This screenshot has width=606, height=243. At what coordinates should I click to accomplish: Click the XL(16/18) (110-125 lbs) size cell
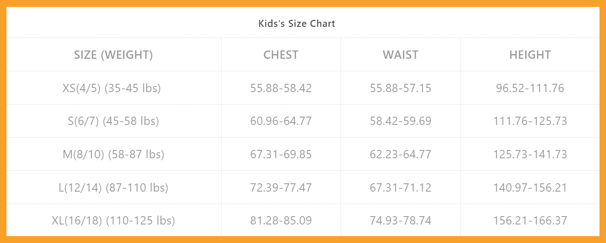114,220
